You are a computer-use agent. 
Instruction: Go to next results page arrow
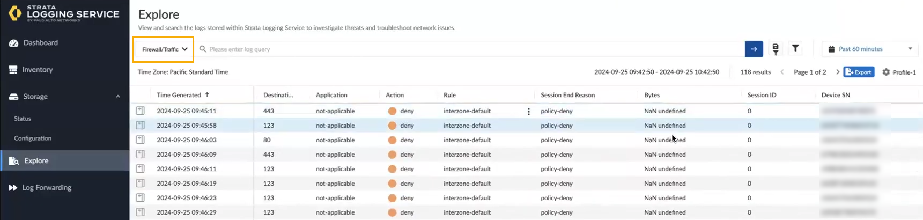(837, 72)
